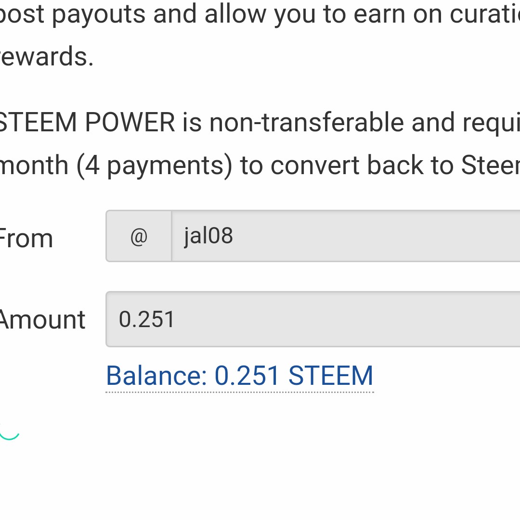Click the word Balance: in link
The width and height of the screenshot is (520, 520).
[x=156, y=376]
